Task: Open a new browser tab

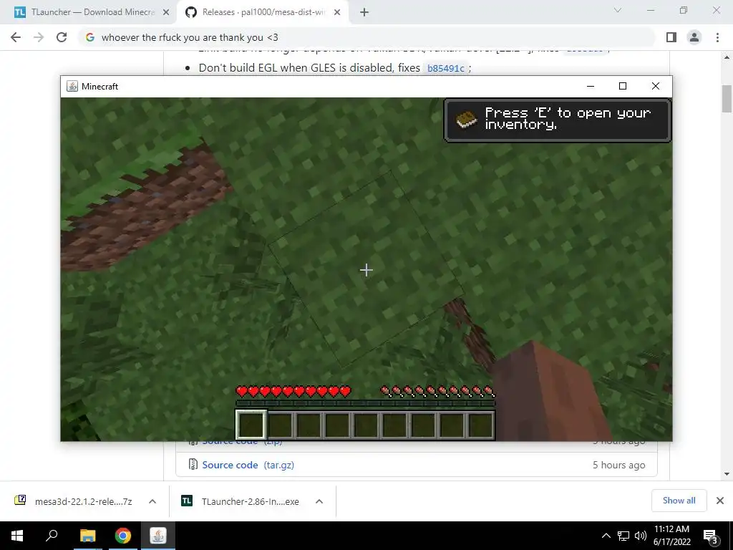Action: click(364, 13)
